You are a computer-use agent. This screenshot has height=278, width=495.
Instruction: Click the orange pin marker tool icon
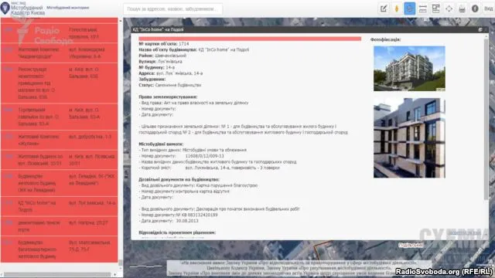[x=397, y=8]
